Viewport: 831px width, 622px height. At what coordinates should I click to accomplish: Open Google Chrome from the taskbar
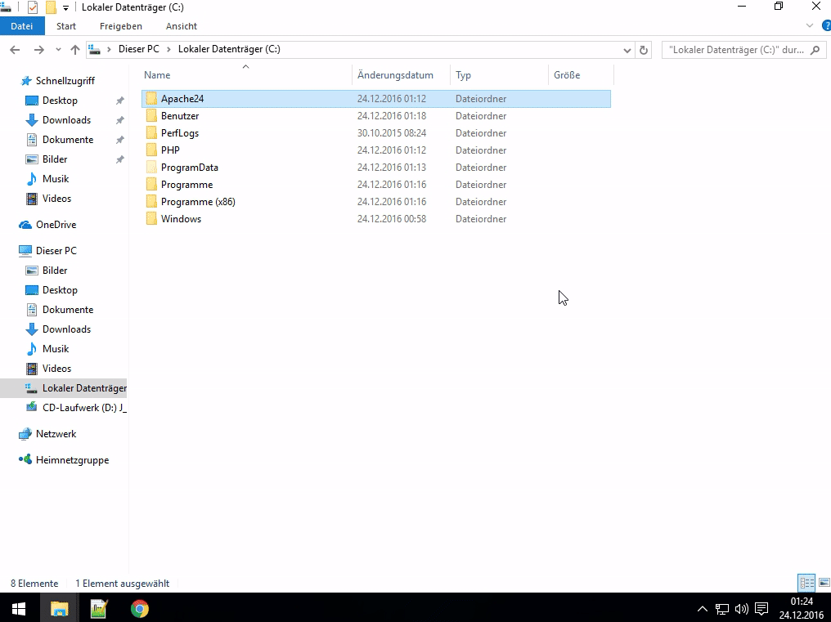click(140, 608)
